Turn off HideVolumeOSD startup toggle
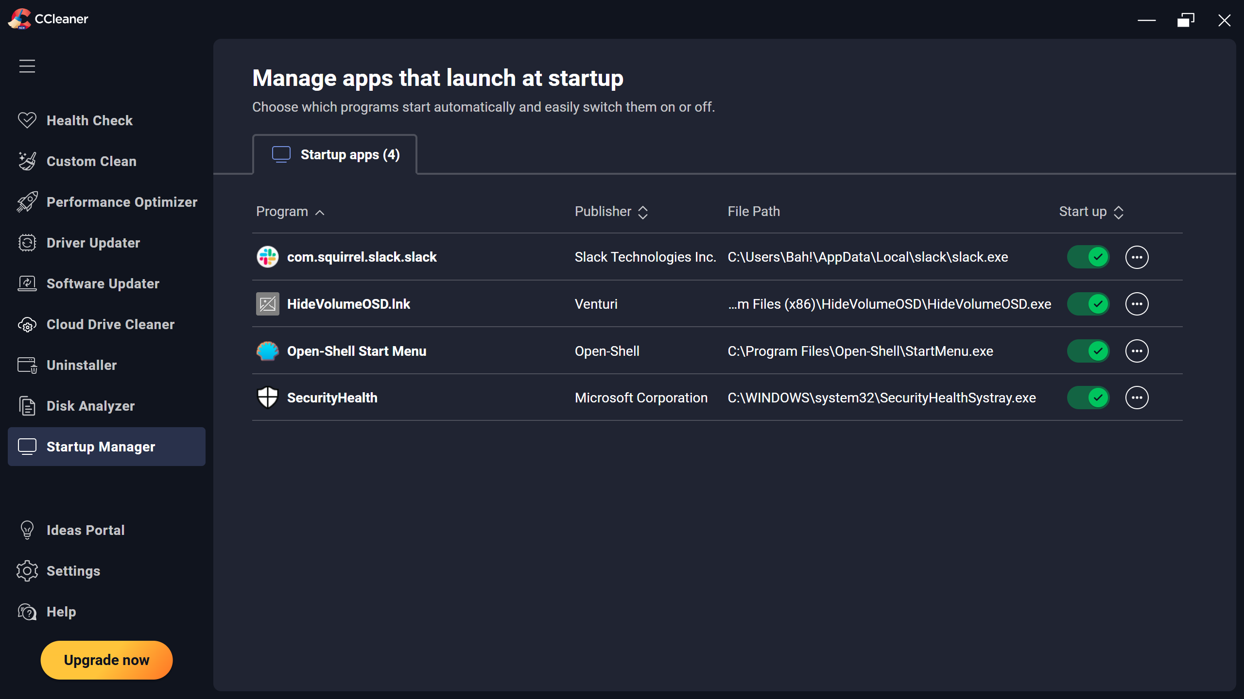This screenshot has height=699, width=1244. pos(1088,304)
